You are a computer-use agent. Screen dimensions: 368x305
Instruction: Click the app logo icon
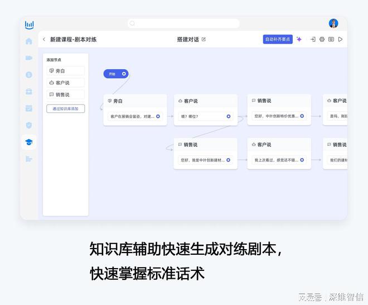click(x=30, y=25)
